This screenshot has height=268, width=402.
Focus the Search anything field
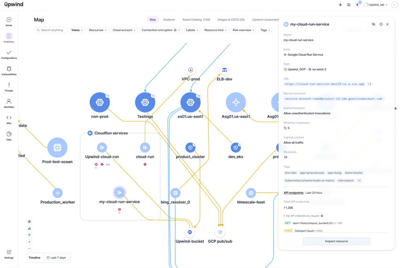tap(51, 30)
